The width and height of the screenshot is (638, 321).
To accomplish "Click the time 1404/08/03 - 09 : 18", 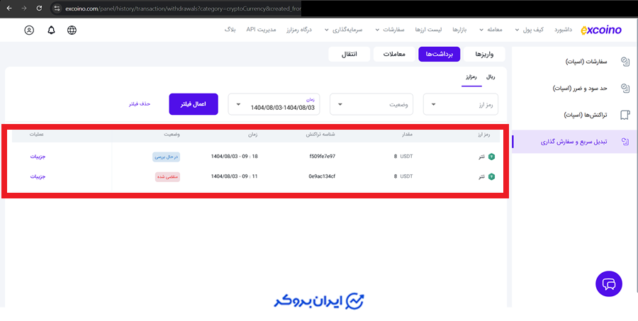I will pos(235,156).
